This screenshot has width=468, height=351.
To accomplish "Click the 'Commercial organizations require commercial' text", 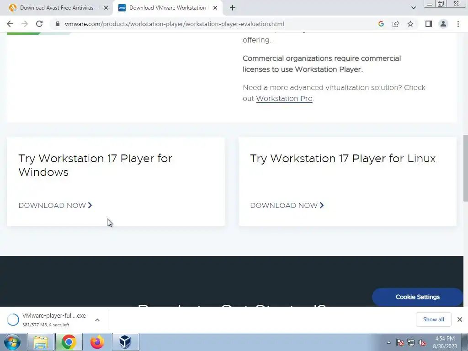I will 322,58.
